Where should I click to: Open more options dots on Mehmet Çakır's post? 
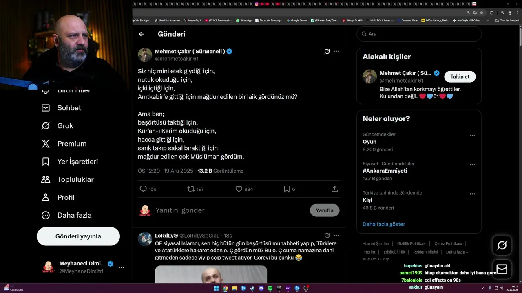[336, 52]
